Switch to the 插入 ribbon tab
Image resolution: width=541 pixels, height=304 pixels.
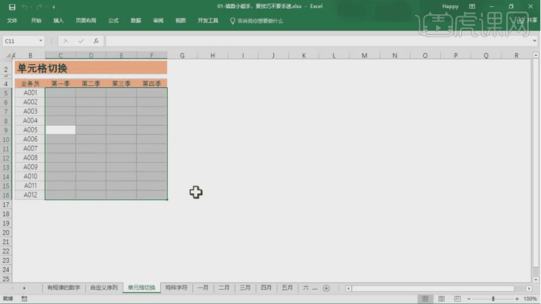pyautogui.click(x=58, y=21)
